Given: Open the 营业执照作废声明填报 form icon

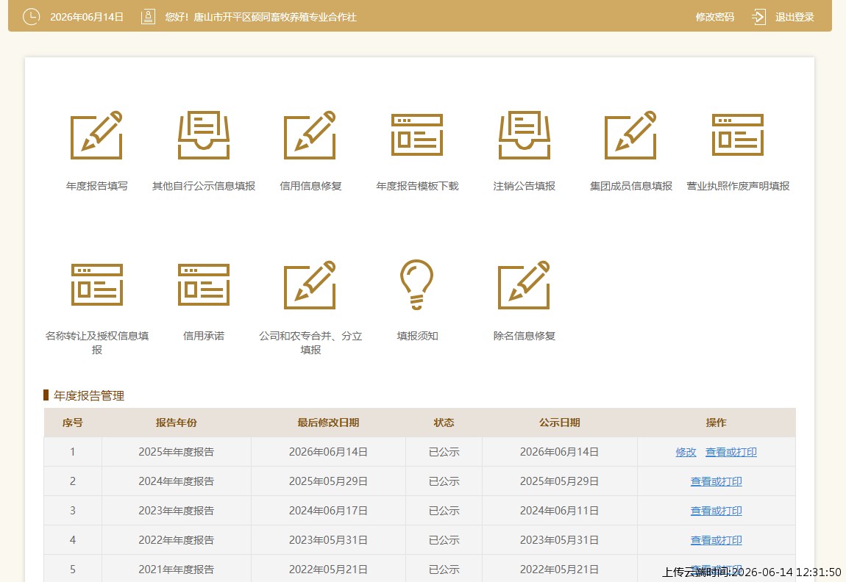Looking at the screenshot, I should 738,134.
